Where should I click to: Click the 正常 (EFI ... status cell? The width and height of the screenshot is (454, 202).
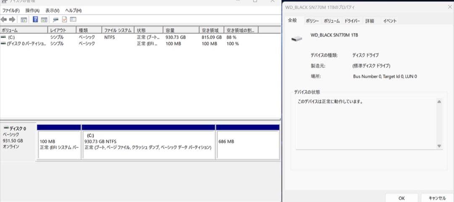tap(147, 43)
